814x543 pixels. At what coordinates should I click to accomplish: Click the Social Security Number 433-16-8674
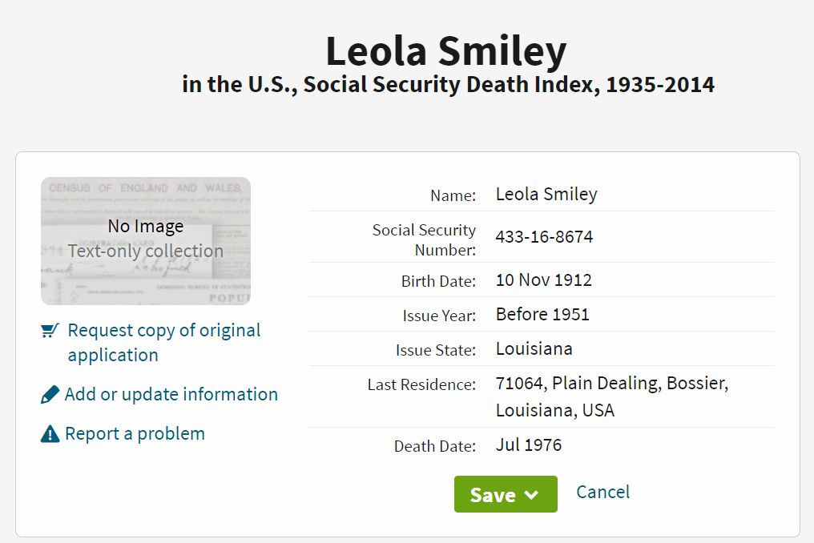coord(544,238)
